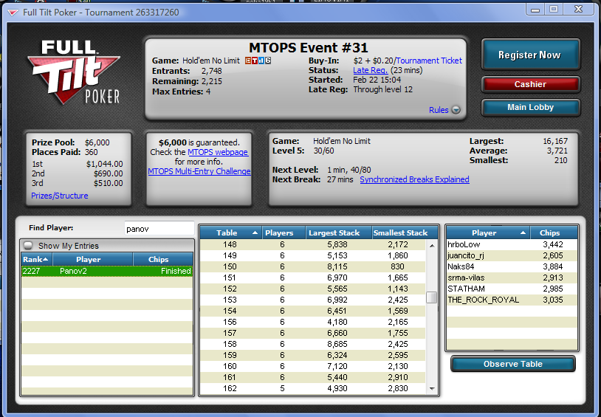
Task: Select table 157 row
Action: [313, 334]
